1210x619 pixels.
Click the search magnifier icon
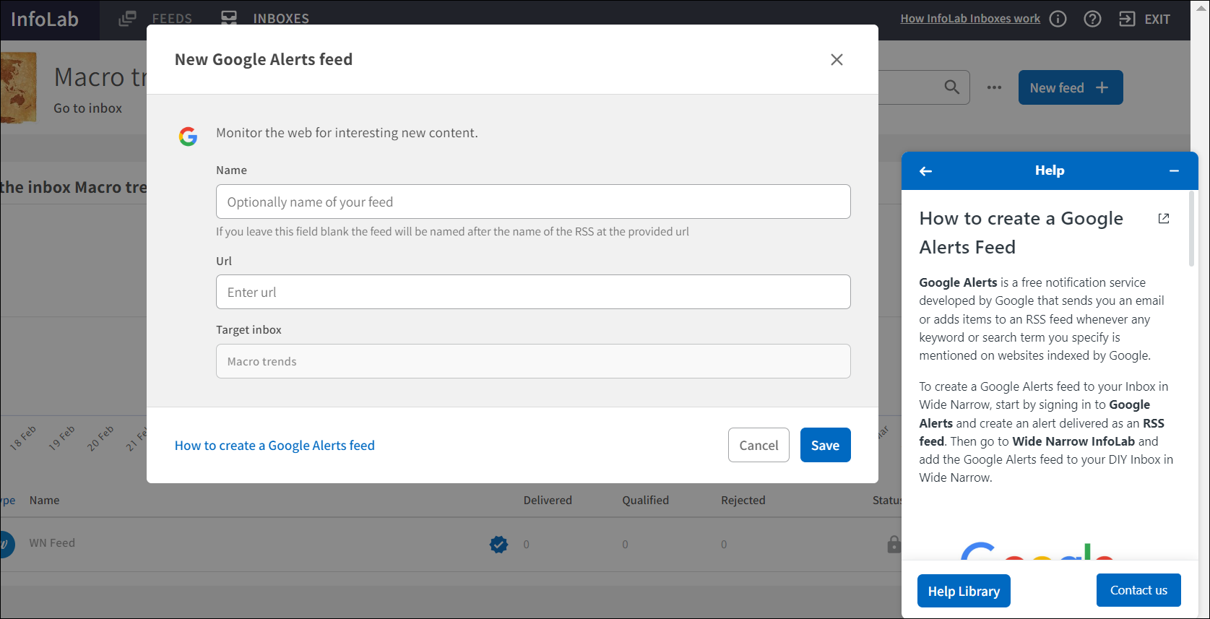pyautogui.click(x=952, y=87)
